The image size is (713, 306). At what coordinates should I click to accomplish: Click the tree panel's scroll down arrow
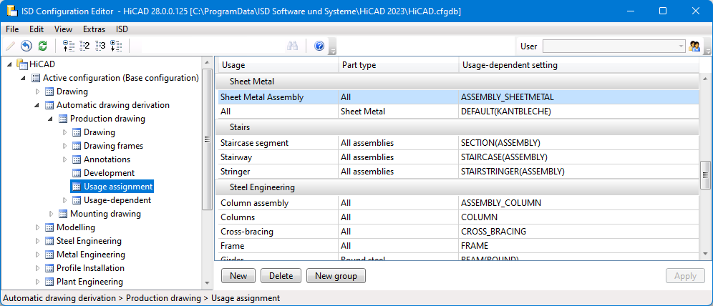click(207, 283)
